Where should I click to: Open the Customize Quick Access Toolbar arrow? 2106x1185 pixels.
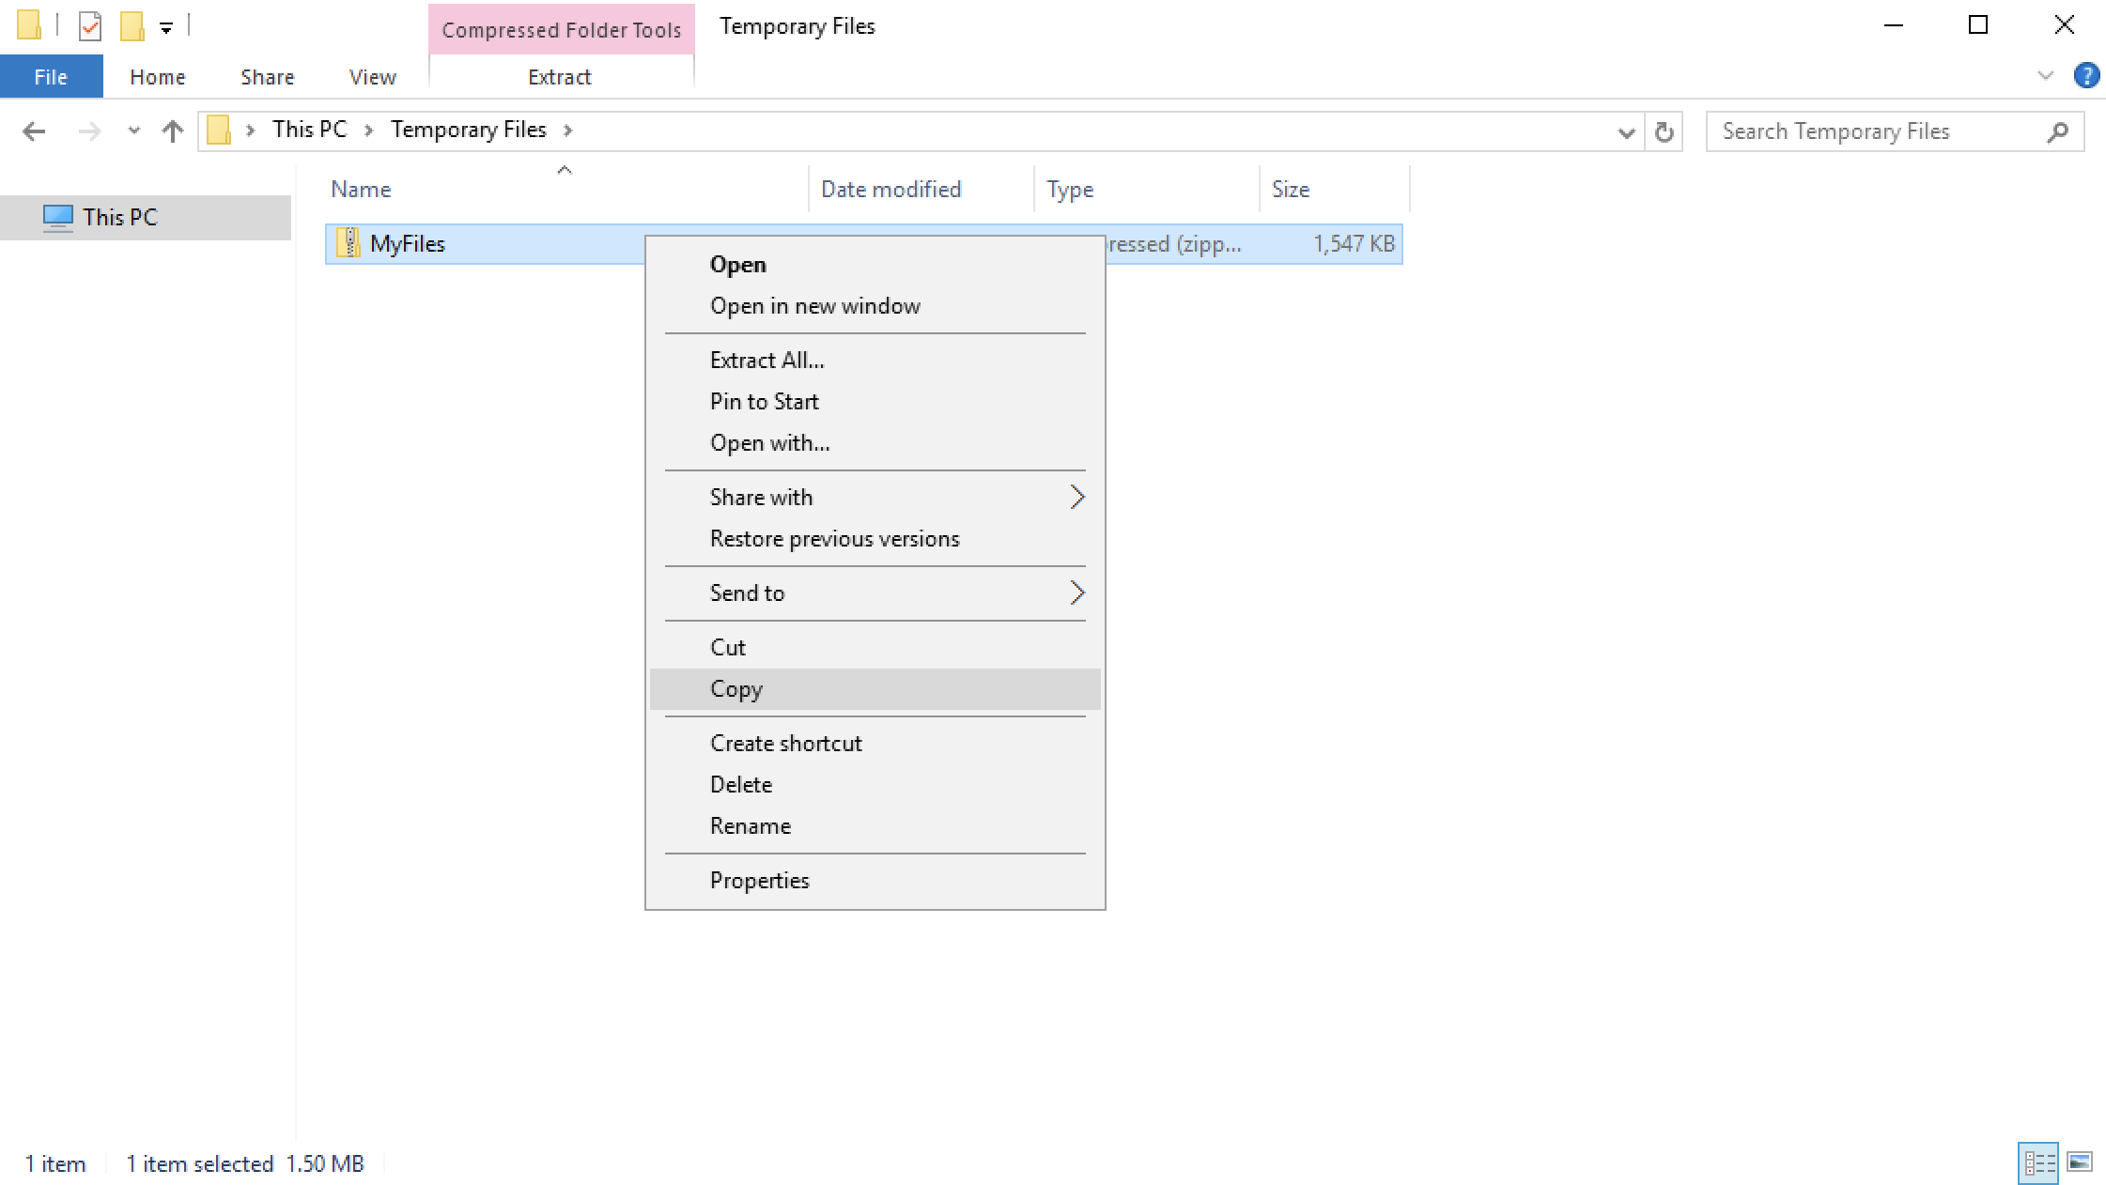click(x=166, y=28)
